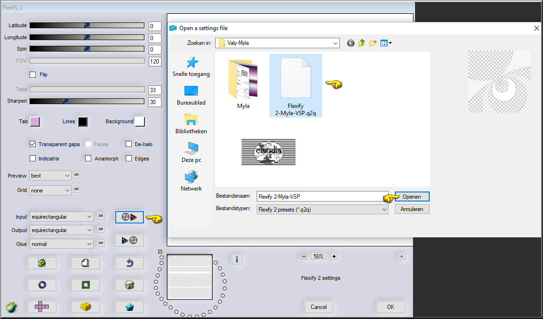Lock the Glue setting
The height and width of the screenshot is (319, 543).
pos(101,243)
